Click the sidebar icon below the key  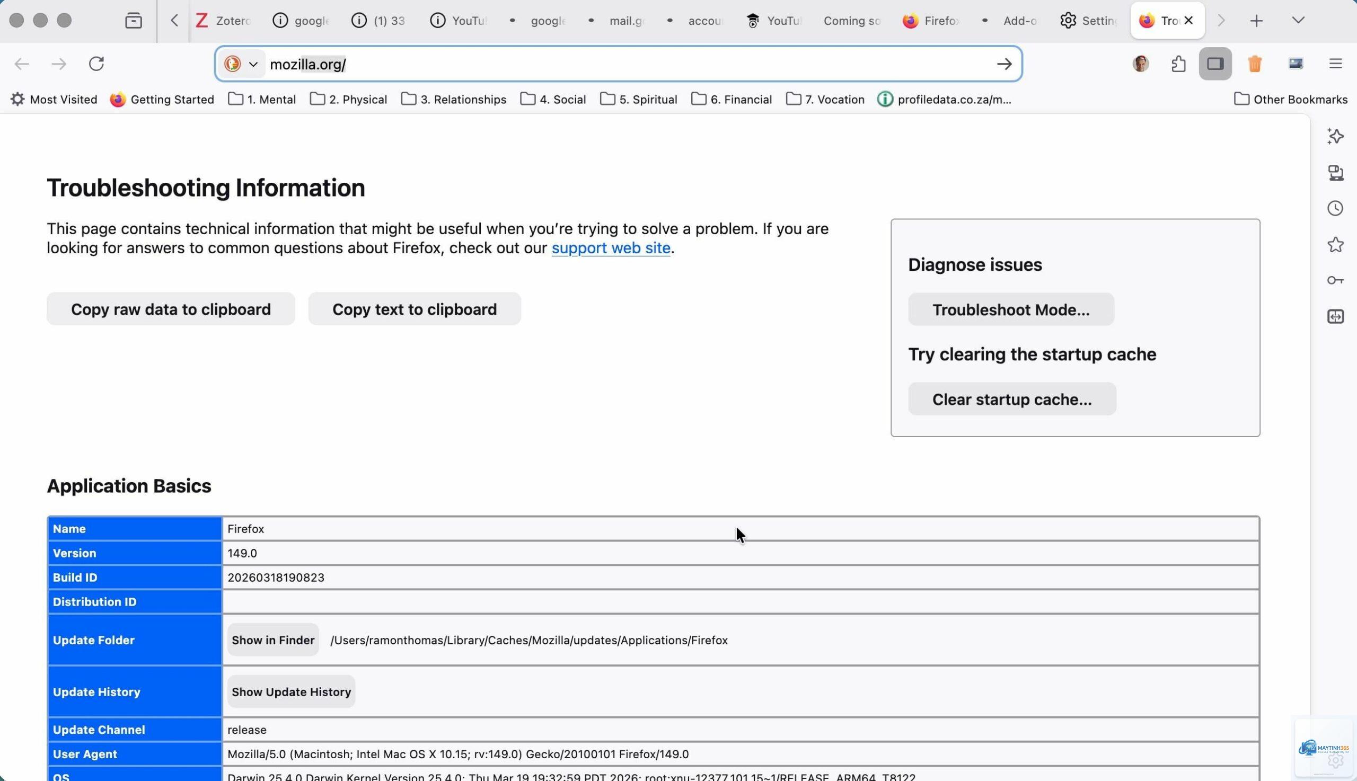point(1336,316)
